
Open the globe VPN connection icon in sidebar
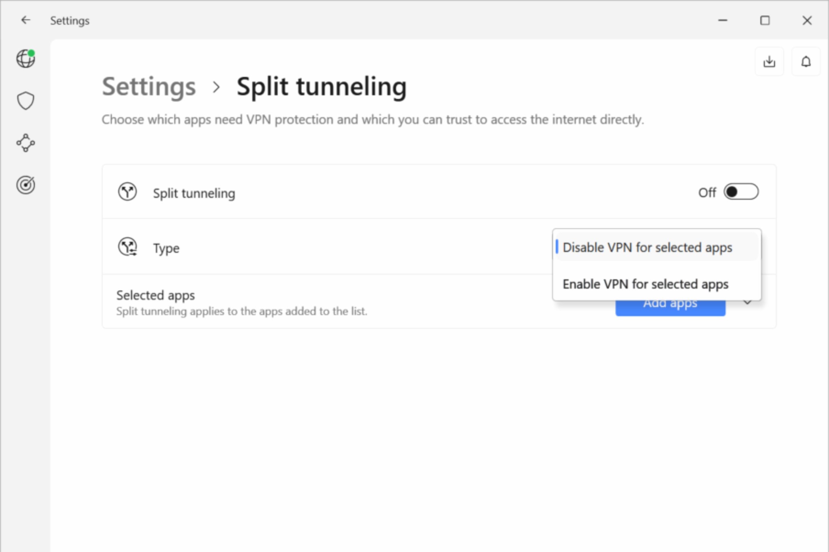[26, 58]
